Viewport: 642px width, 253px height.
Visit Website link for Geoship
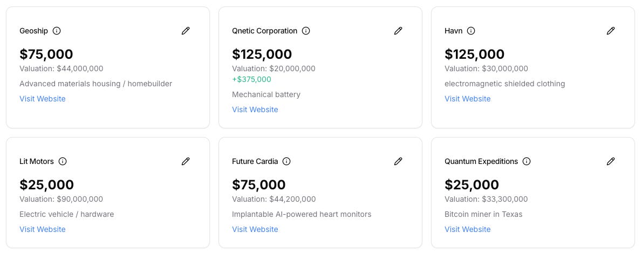(43, 99)
